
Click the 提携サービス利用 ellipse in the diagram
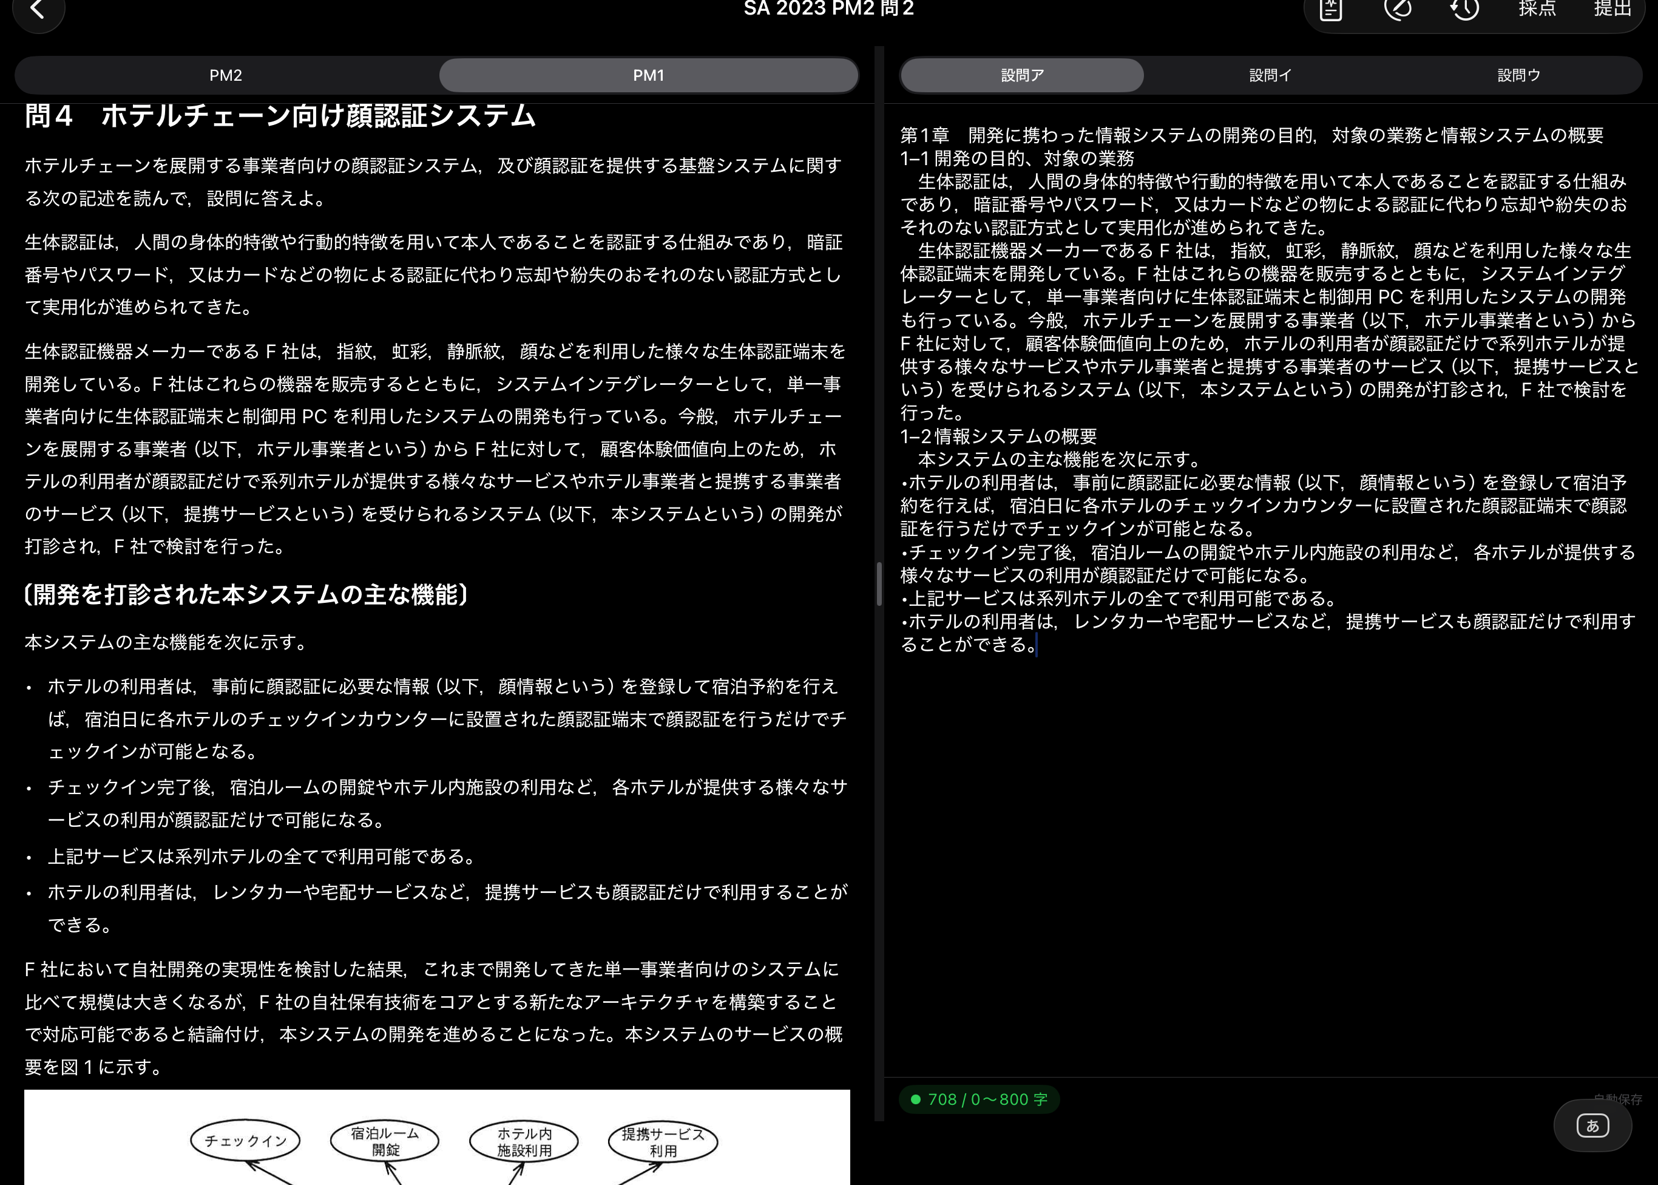(663, 1143)
